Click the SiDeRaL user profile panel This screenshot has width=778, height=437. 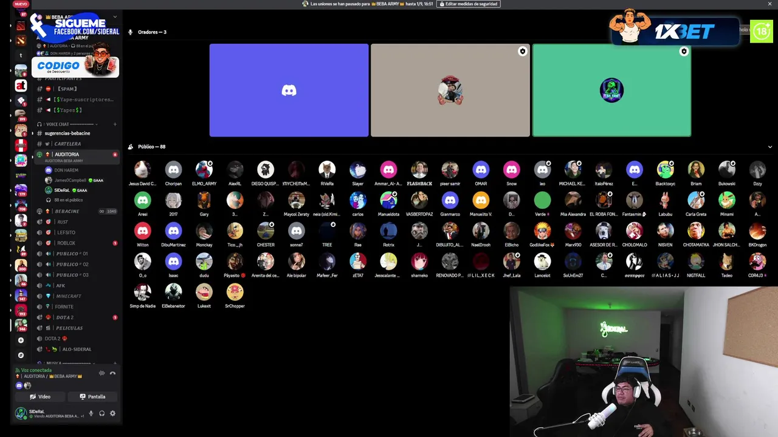click(x=49, y=413)
